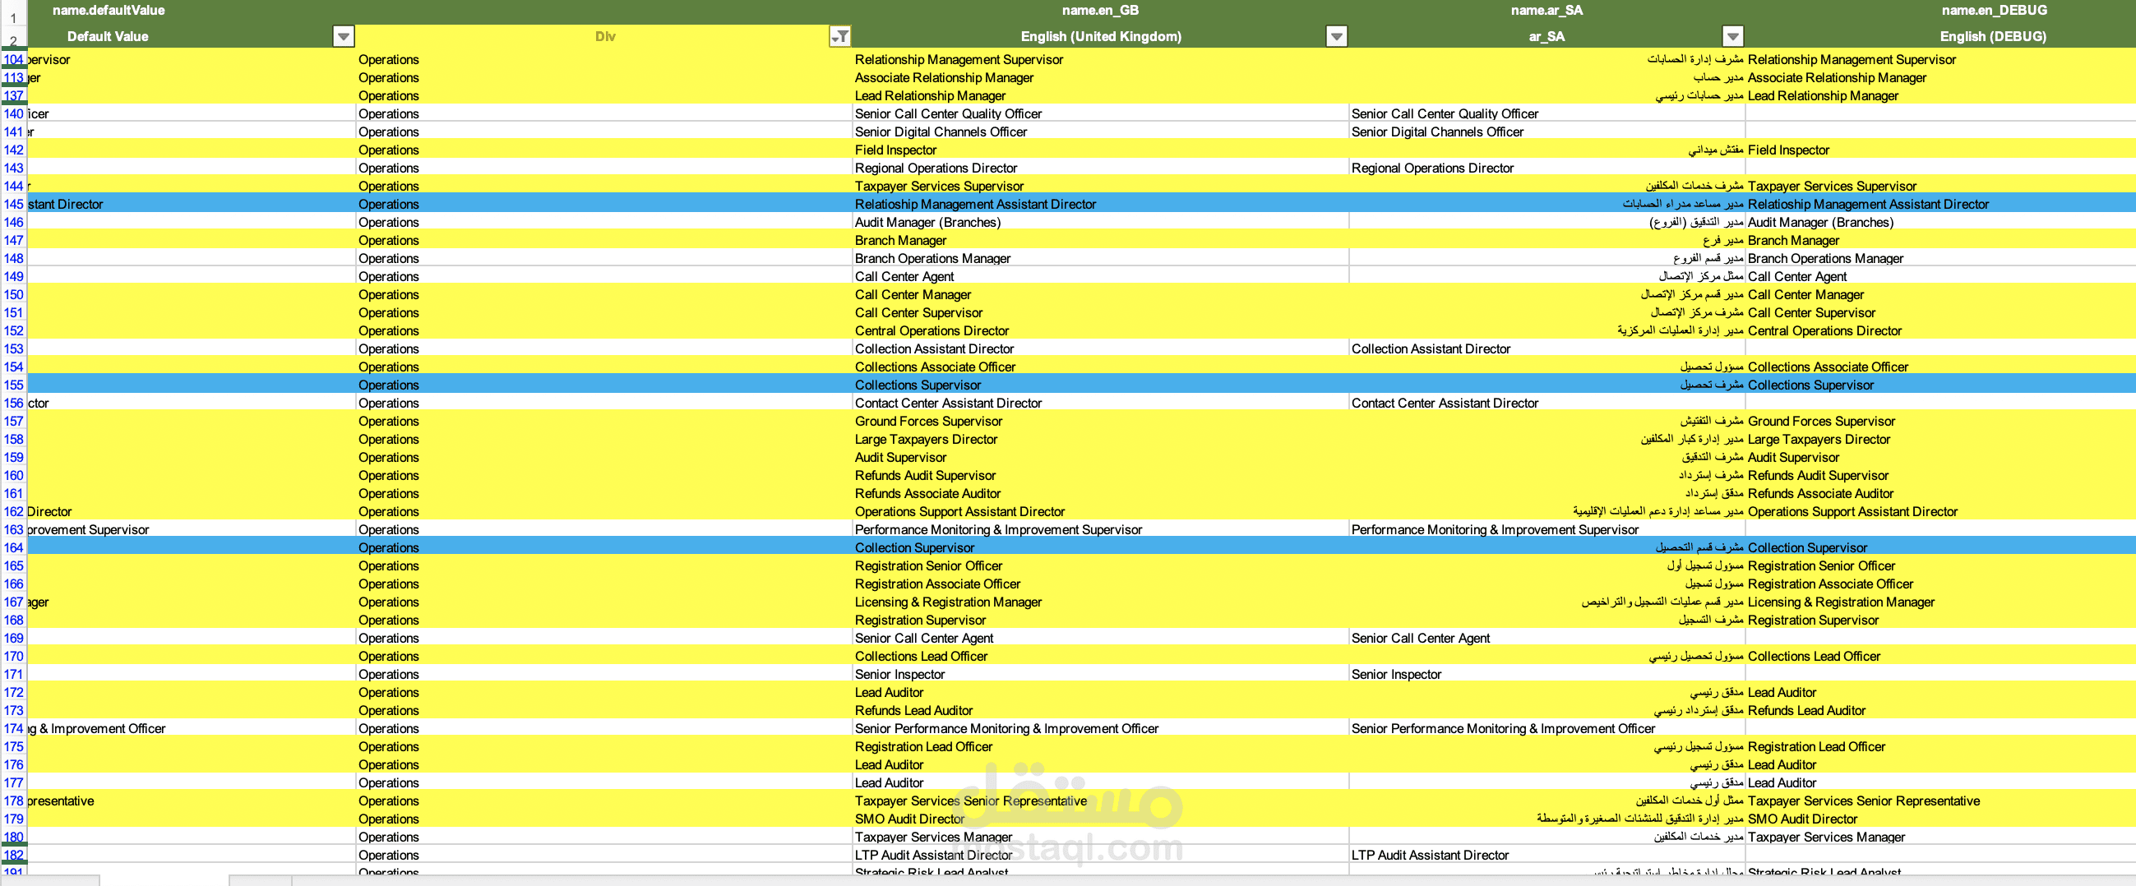Image resolution: width=2136 pixels, height=886 pixels.
Task: Click the Div header label
Action: (x=605, y=36)
